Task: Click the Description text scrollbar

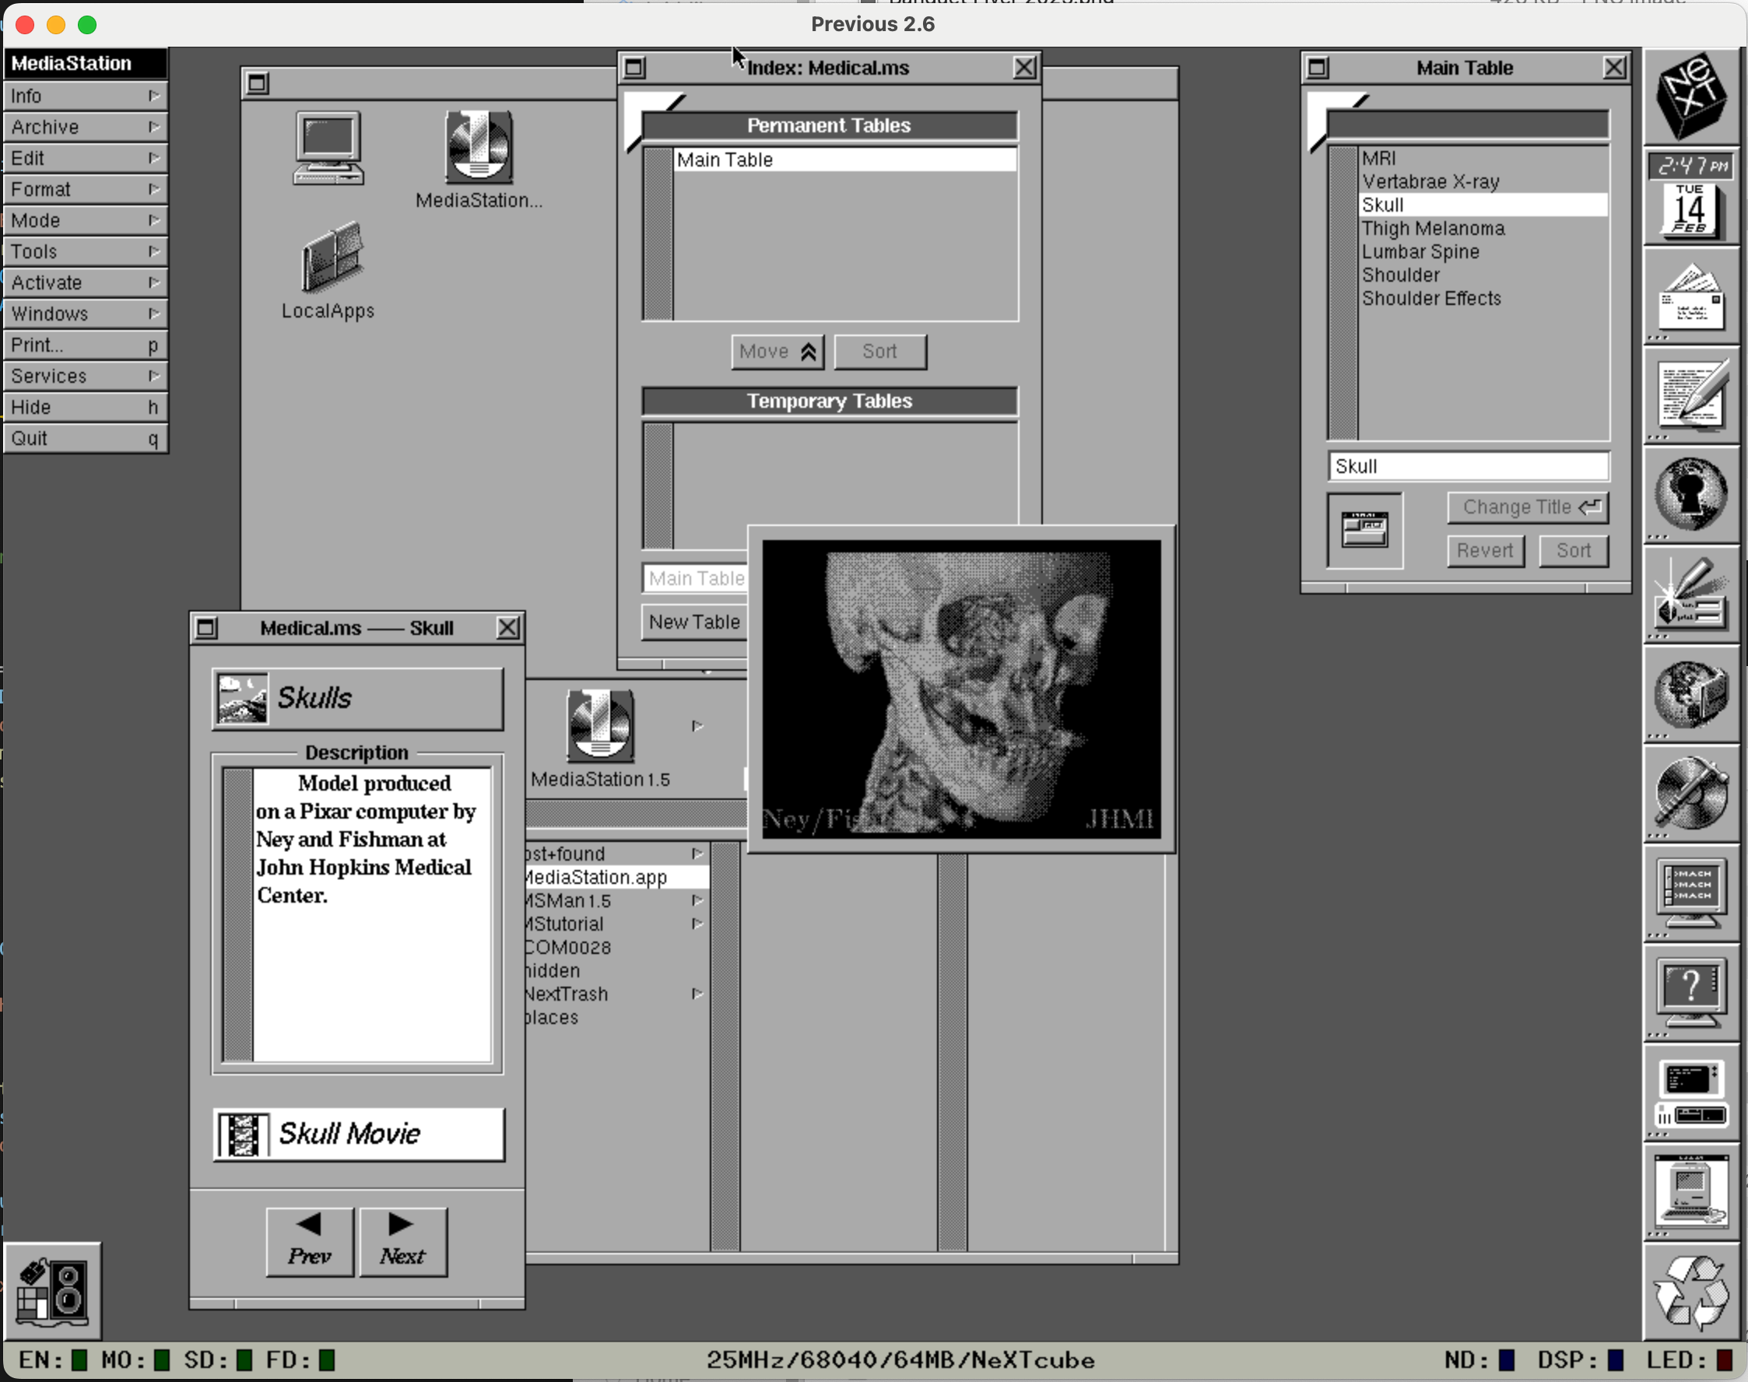Action: (x=238, y=914)
